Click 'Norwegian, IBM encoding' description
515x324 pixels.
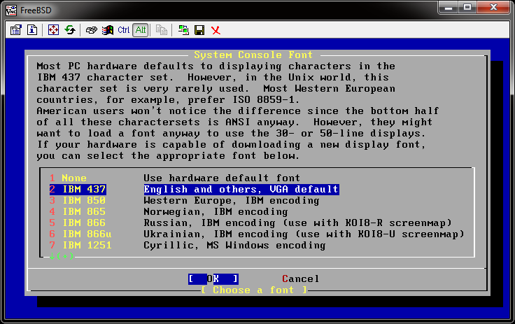(216, 211)
